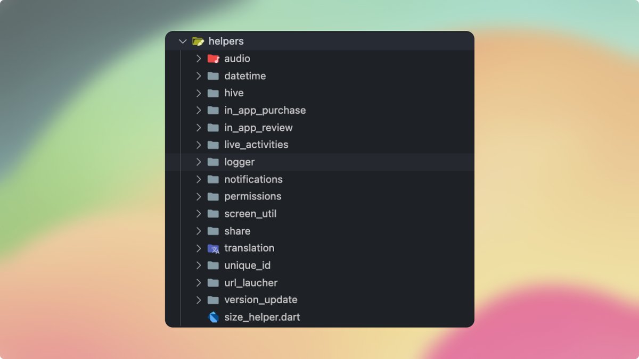Expand the live_activities folder
The width and height of the screenshot is (639, 359).
[199, 145]
